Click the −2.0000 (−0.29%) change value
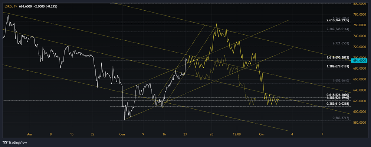The image size is (371, 147). point(45,6)
